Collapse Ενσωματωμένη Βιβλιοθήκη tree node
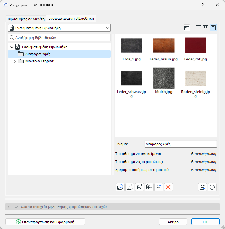 point(12,47)
